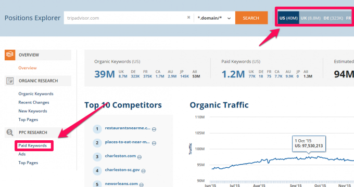
Task: Open competitor places-to-eat-near-m... link
Action: (128, 142)
